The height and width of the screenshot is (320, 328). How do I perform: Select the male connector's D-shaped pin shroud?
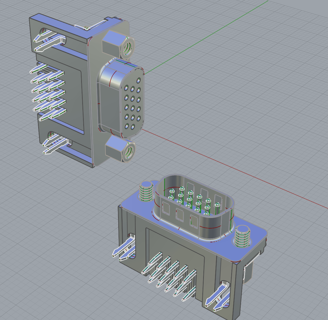[194, 208]
